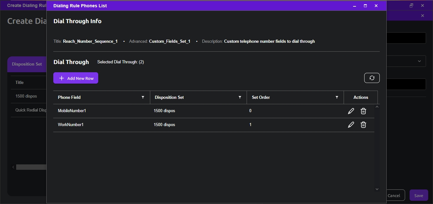The image size is (433, 204).
Task: Click Cancel in the Create Dialing Rule window
Action: 394,195
